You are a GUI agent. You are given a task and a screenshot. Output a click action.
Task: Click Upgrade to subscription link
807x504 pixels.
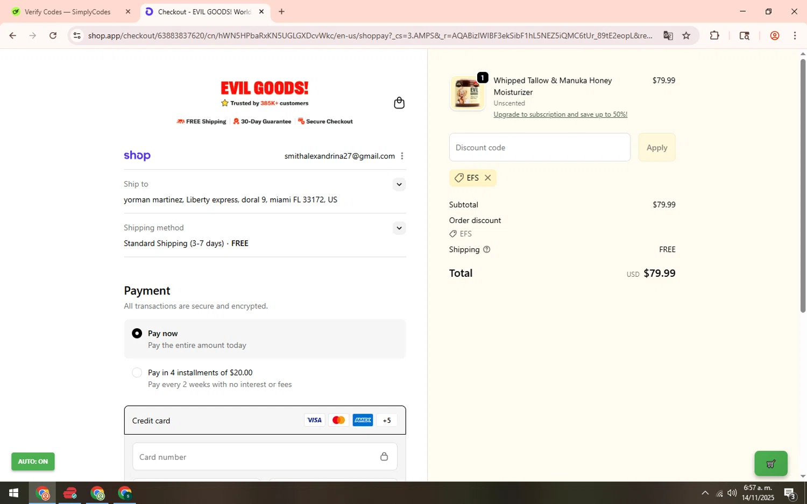coord(560,114)
